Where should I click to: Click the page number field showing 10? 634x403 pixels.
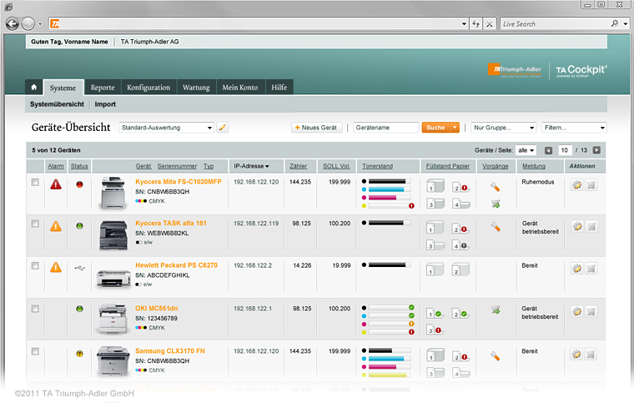point(565,150)
